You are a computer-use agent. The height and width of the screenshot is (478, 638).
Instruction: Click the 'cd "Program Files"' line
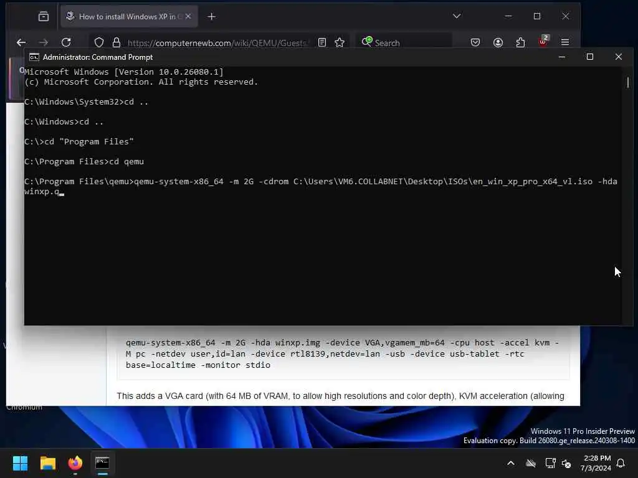[x=79, y=141]
